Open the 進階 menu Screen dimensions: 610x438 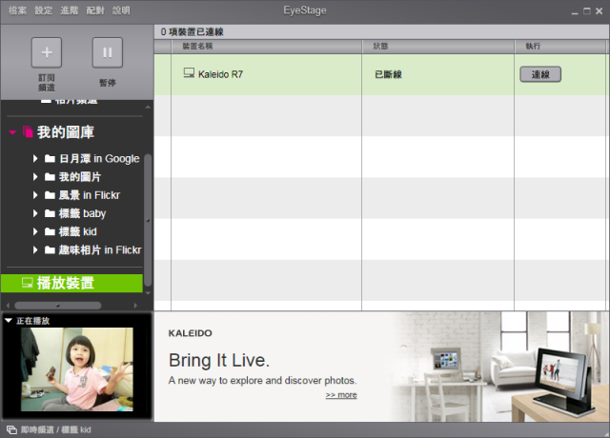pos(70,10)
